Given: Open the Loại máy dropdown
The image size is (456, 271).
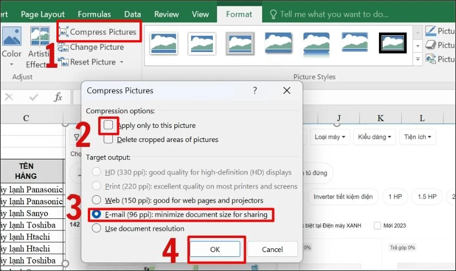Looking at the screenshot, I should pyautogui.click(x=330, y=137).
